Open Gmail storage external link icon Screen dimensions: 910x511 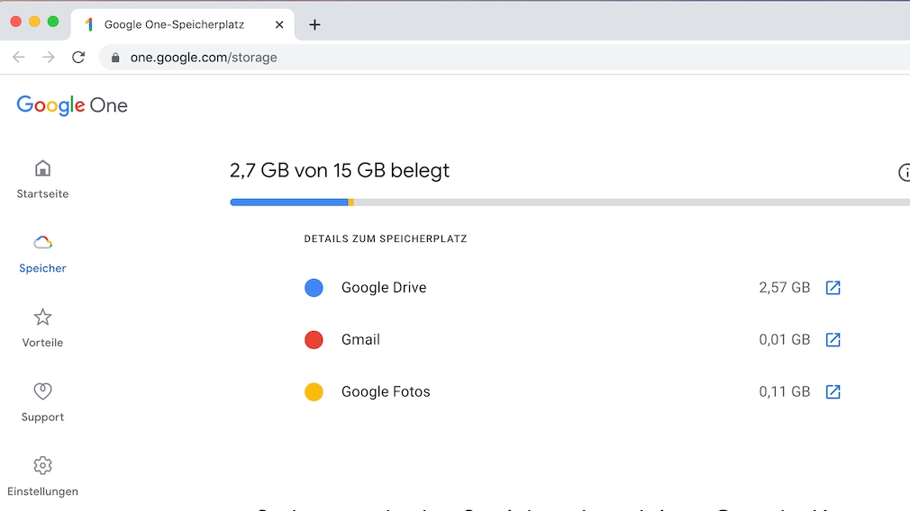(833, 340)
